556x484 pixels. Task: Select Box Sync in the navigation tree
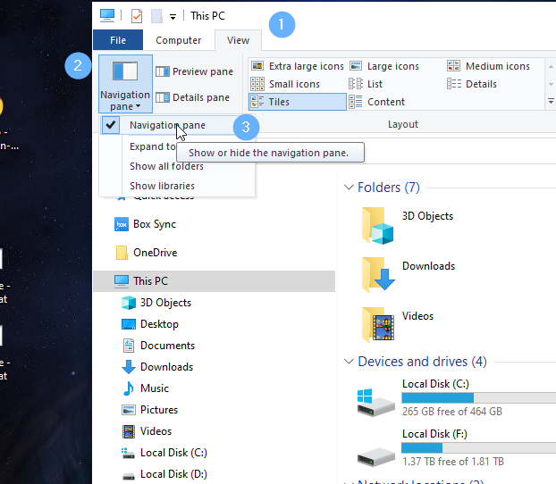pyautogui.click(x=145, y=224)
